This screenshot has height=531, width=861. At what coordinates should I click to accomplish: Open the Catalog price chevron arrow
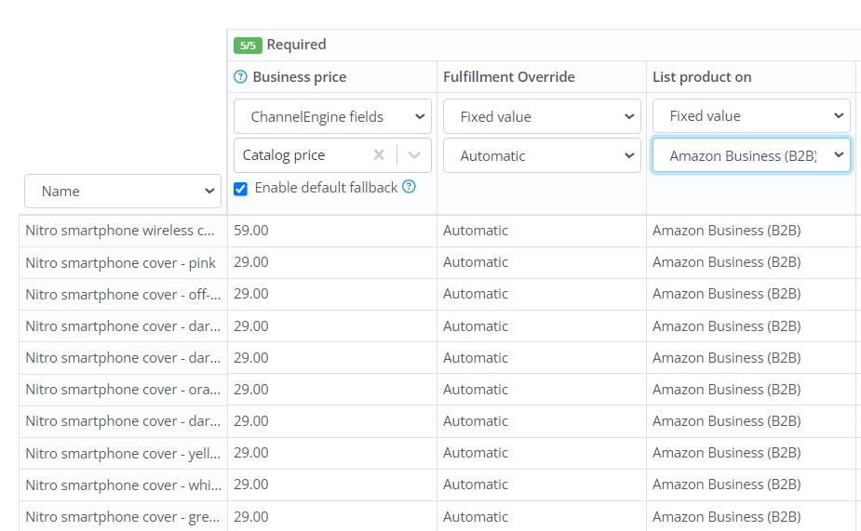pos(415,155)
